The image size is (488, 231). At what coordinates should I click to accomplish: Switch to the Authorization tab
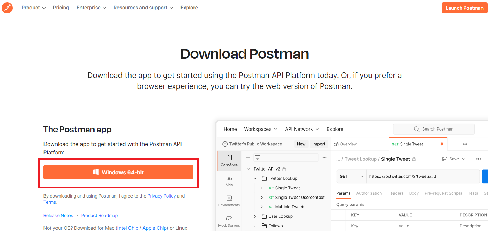coord(369,193)
